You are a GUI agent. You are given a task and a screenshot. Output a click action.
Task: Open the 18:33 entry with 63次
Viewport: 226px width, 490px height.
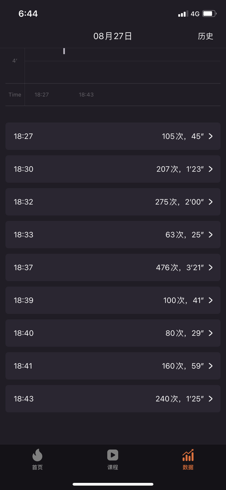[x=113, y=235]
